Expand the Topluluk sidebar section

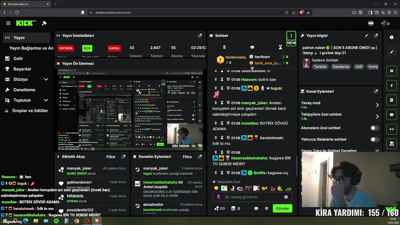click(x=46, y=100)
